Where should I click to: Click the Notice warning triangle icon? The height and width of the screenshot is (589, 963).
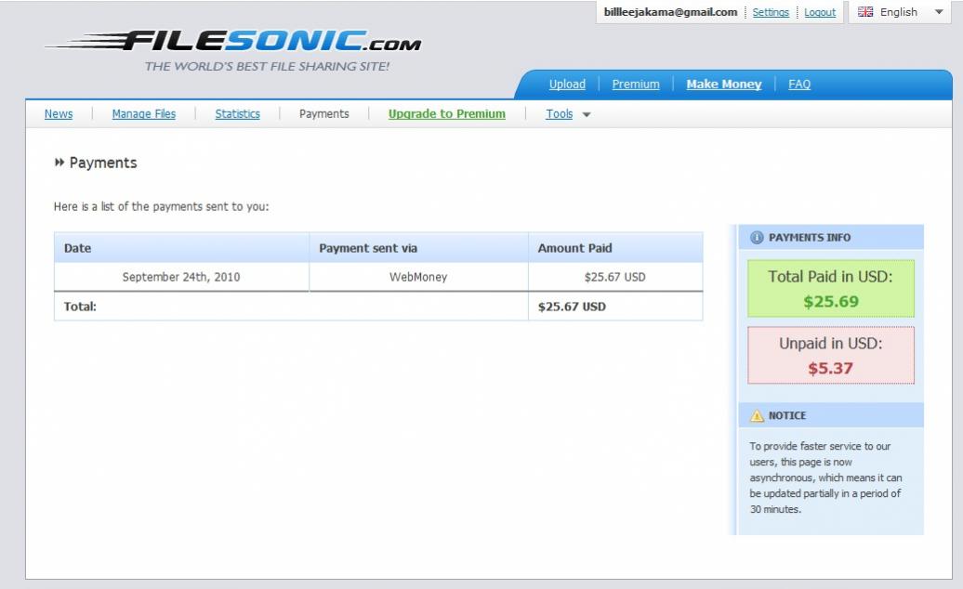coord(757,415)
